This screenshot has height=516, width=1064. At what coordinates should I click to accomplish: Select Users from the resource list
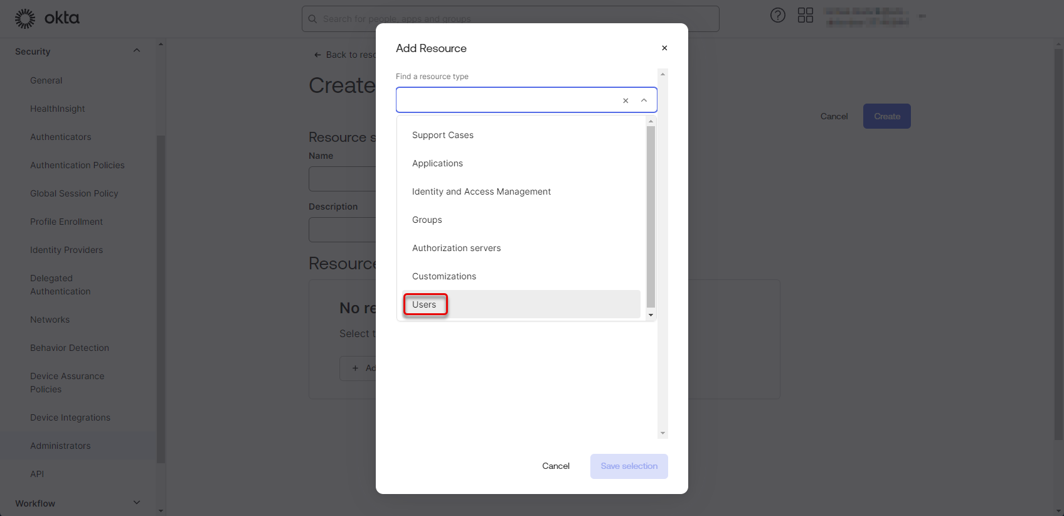[425, 304]
